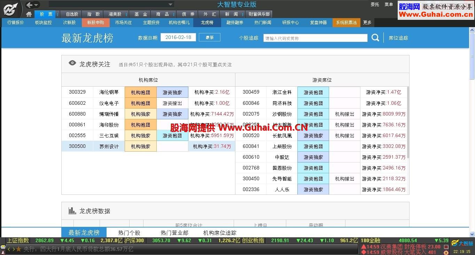The width and height of the screenshot is (475, 255).
Task: Click 游资独家 tag for 长航凤凰
Action: [x=313, y=135]
